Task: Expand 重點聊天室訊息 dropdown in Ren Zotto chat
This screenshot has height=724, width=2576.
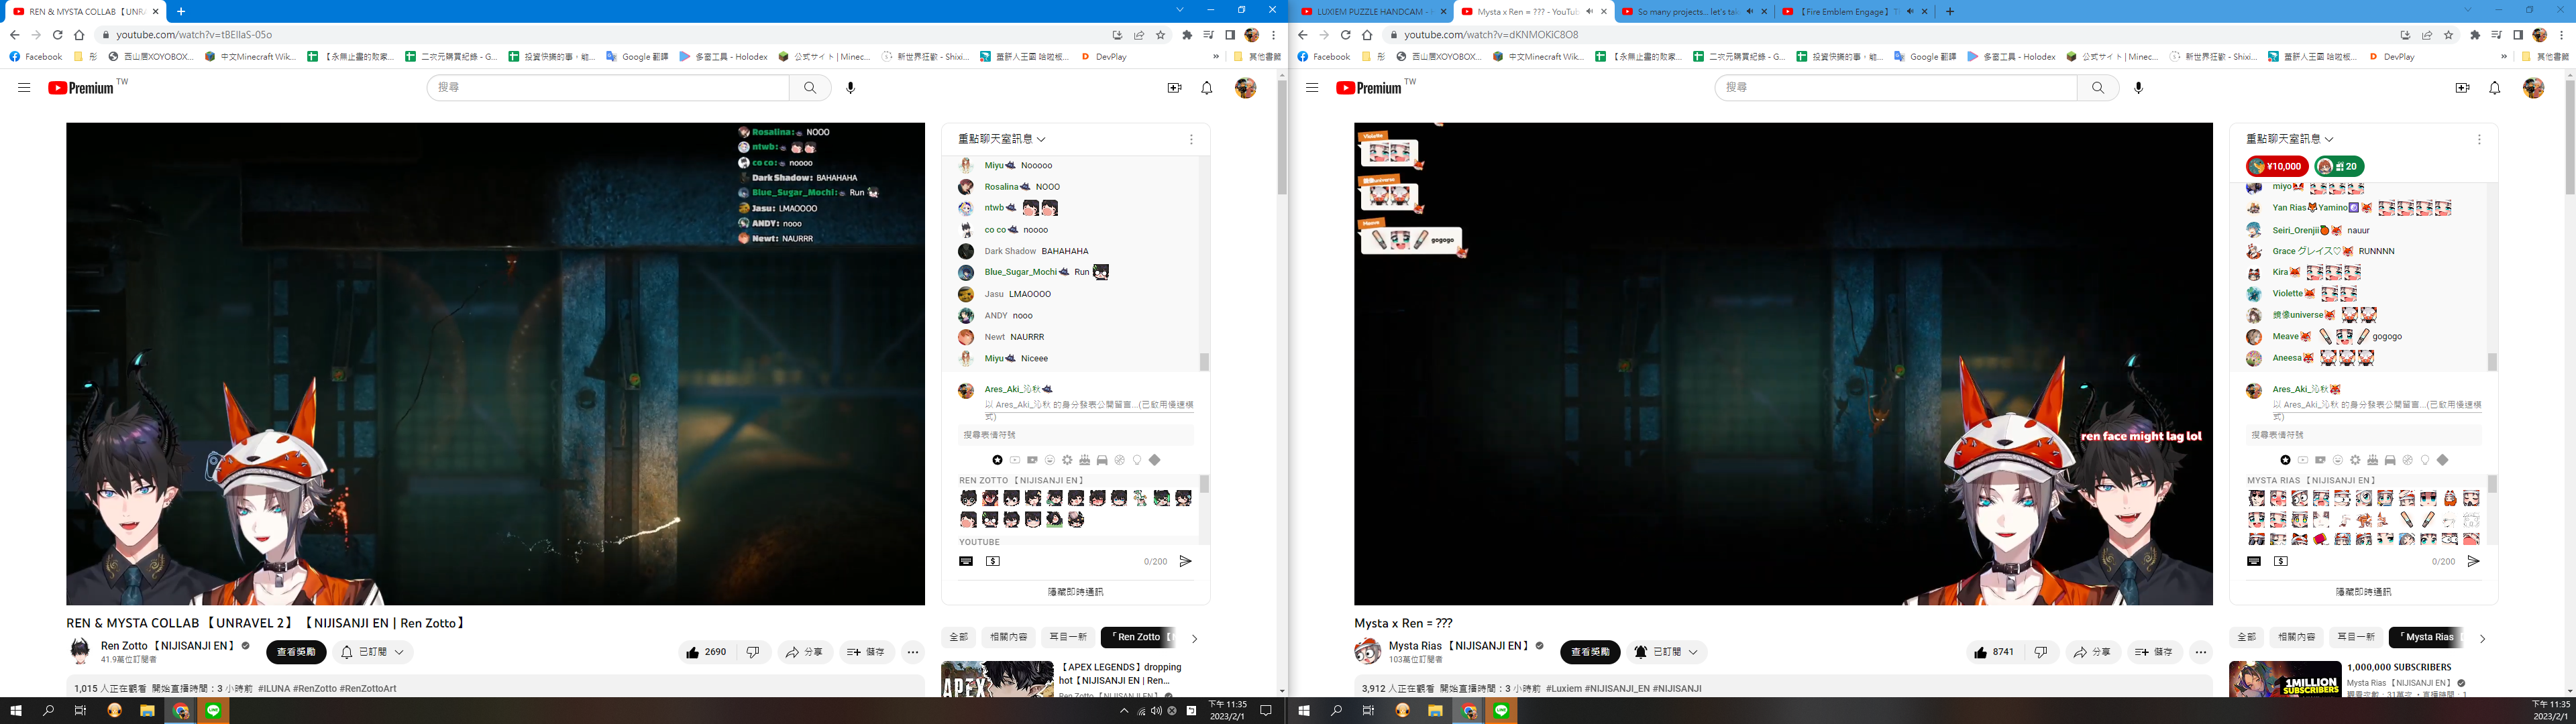Action: click(1002, 139)
